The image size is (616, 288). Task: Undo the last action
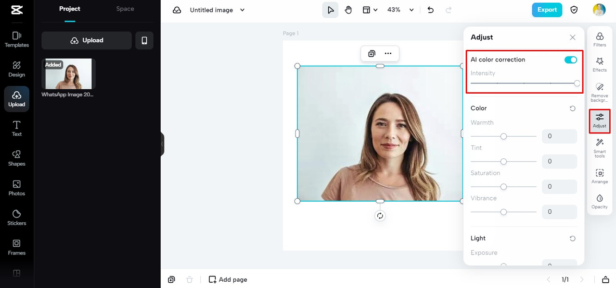431,10
